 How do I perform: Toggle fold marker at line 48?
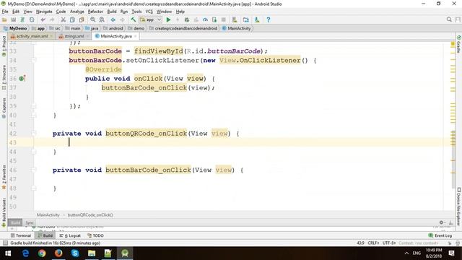[x=34, y=188]
